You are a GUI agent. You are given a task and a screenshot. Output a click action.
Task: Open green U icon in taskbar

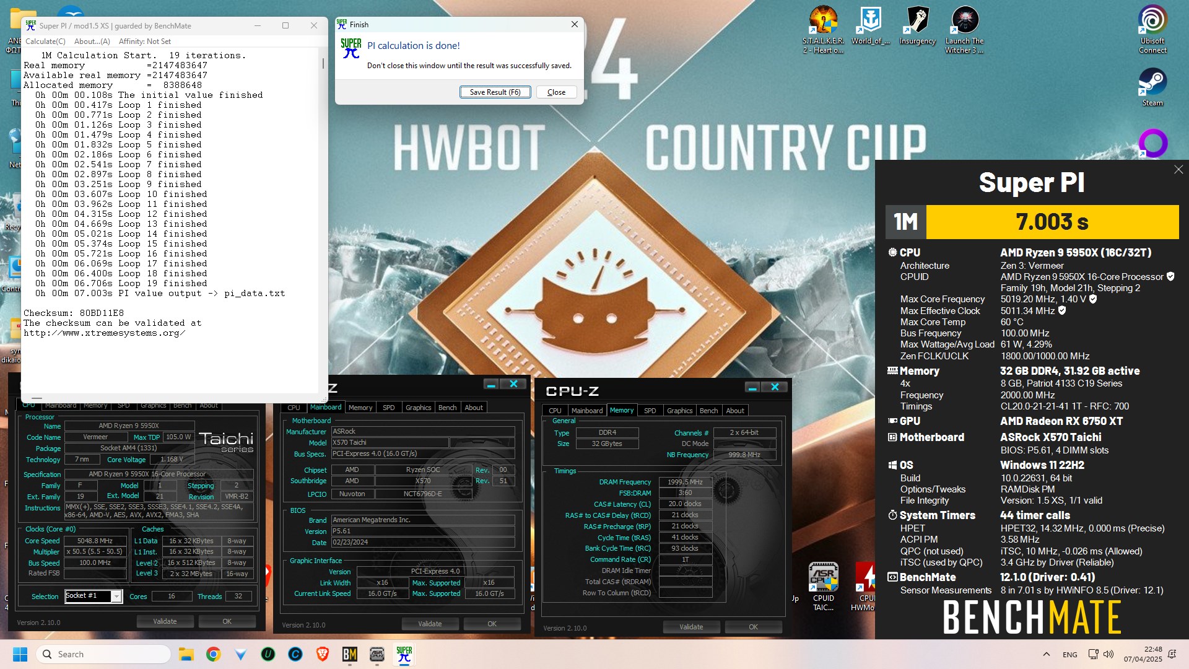(x=268, y=654)
